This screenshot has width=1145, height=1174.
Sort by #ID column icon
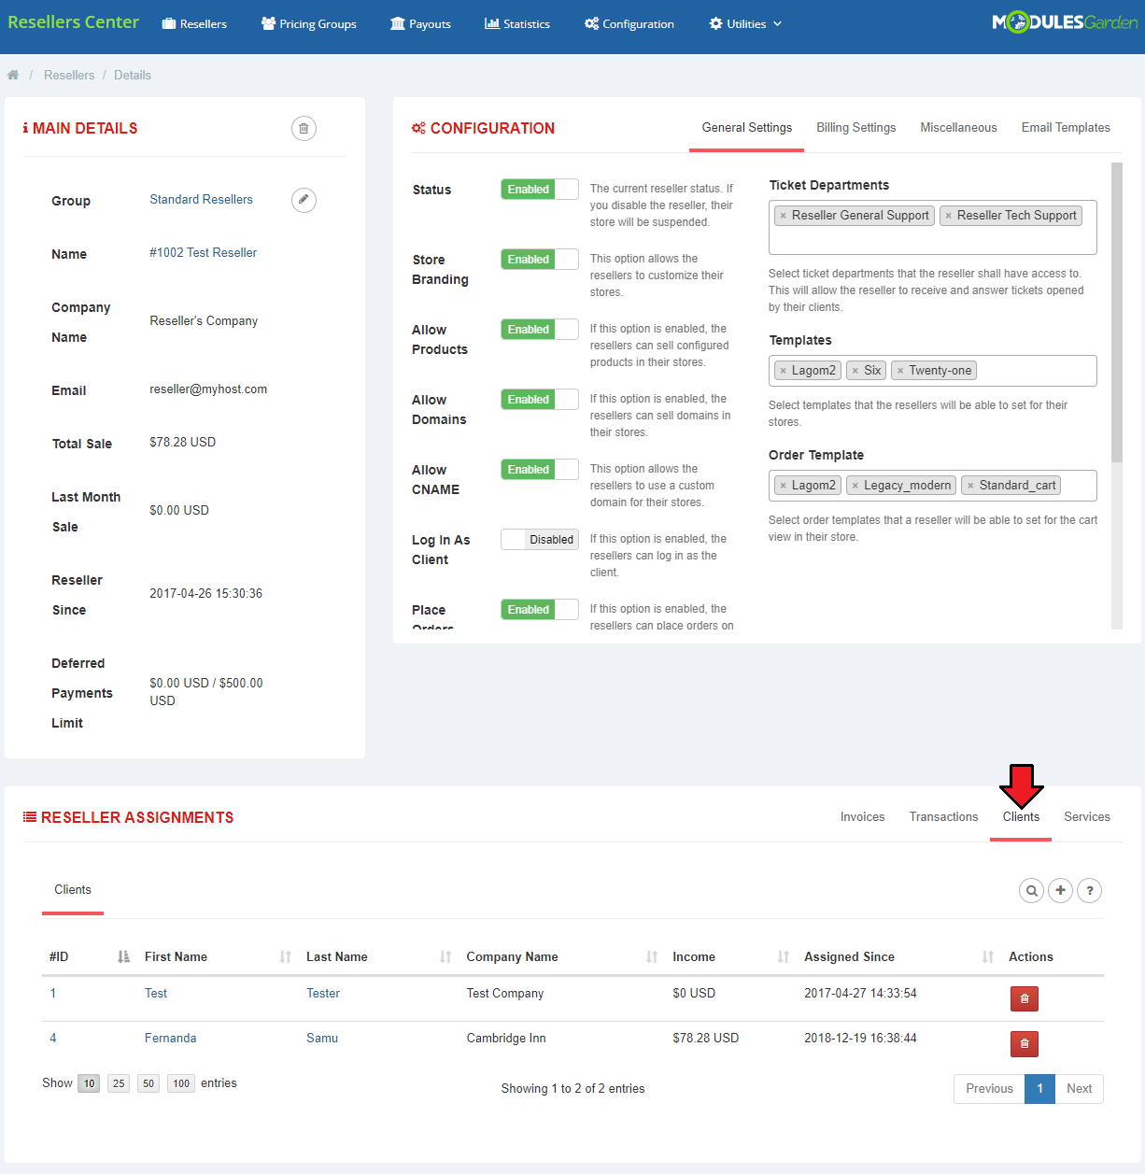pos(123,956)
